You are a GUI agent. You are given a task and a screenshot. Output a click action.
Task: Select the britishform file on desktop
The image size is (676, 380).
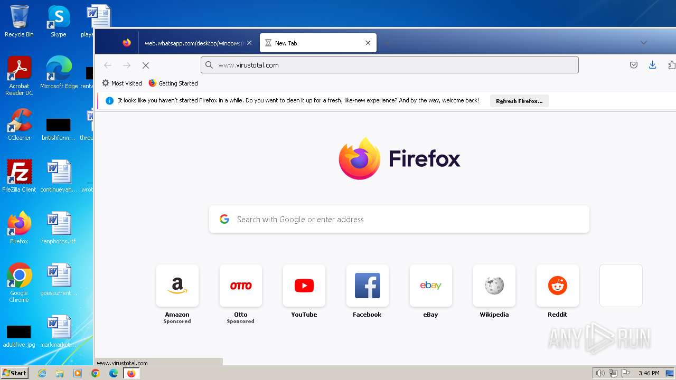[59, 129]
